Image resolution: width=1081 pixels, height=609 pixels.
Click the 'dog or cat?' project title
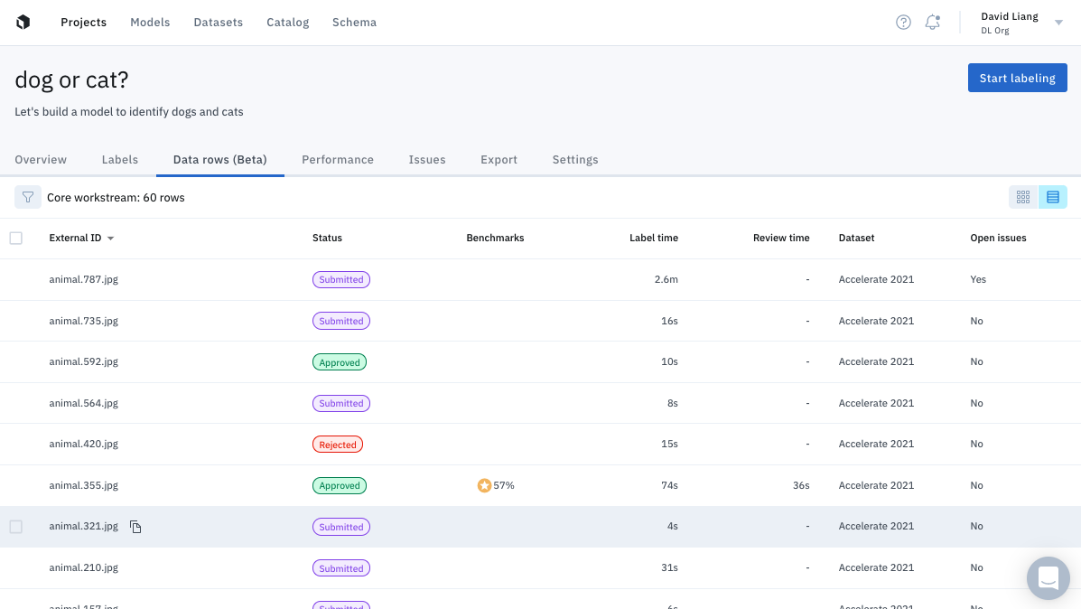click(71, 80)
